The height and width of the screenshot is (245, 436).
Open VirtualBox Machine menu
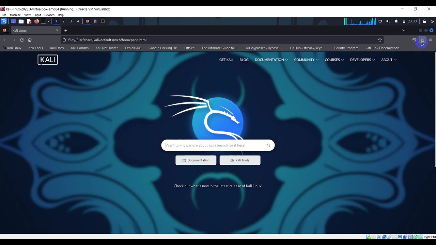15,15
